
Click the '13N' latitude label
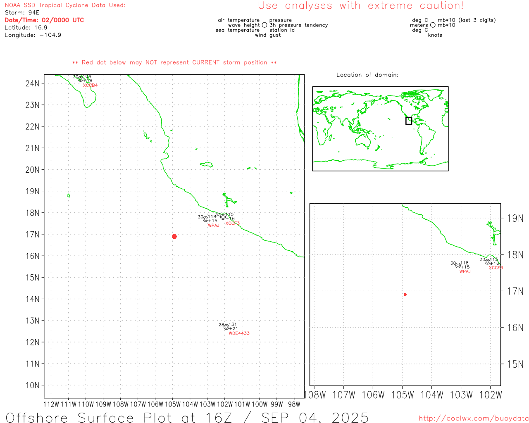(32, 321)
